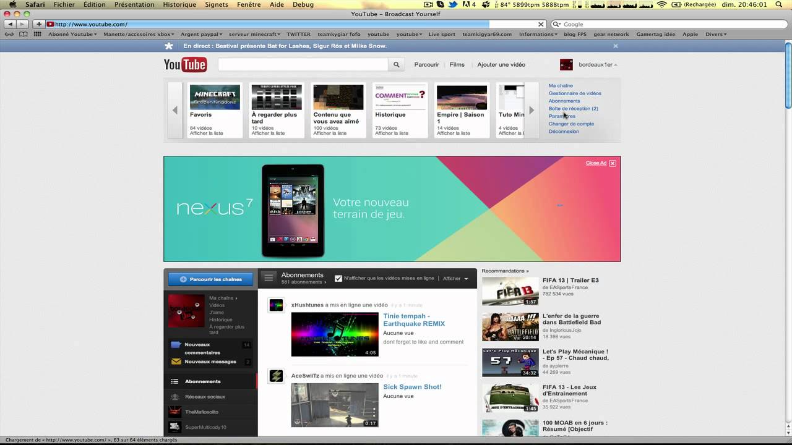Expand Manette/accesoires xbox bookmarks folder

[139, 34]
